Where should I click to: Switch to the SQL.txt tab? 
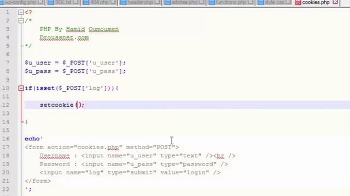63,2
